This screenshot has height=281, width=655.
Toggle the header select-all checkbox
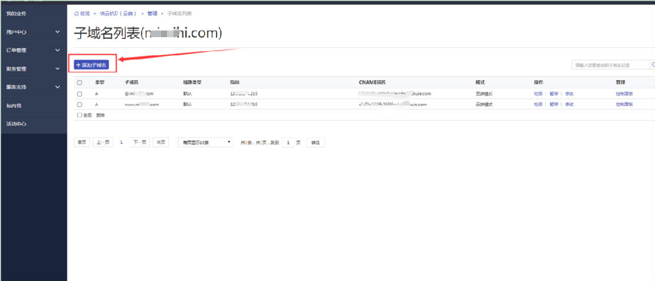click(80, 82)
